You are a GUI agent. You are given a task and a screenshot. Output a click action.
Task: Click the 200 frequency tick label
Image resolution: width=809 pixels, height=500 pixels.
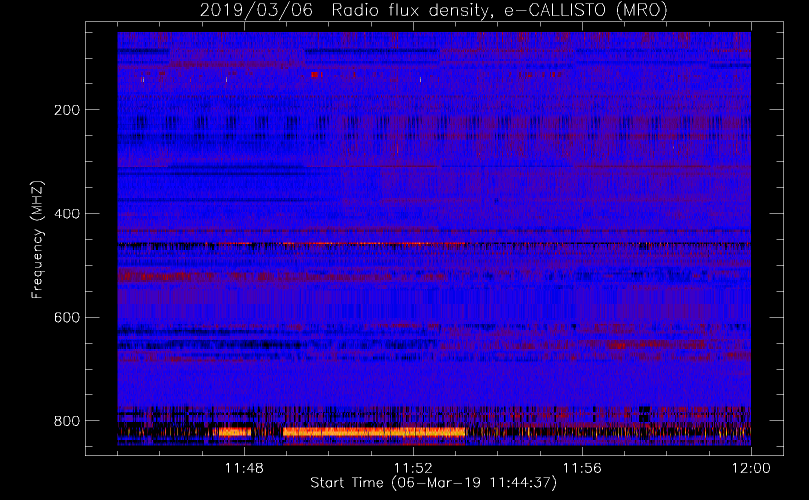pyautogui.click(x=66, y=110)
